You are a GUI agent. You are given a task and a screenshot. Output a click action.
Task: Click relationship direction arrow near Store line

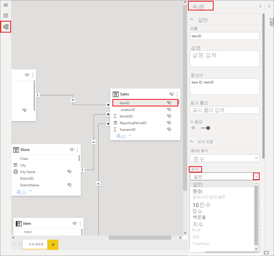(x=94, y=142)
